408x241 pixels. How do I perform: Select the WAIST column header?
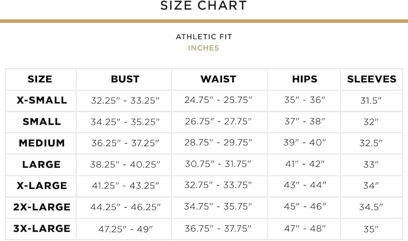tap(218, 79)
